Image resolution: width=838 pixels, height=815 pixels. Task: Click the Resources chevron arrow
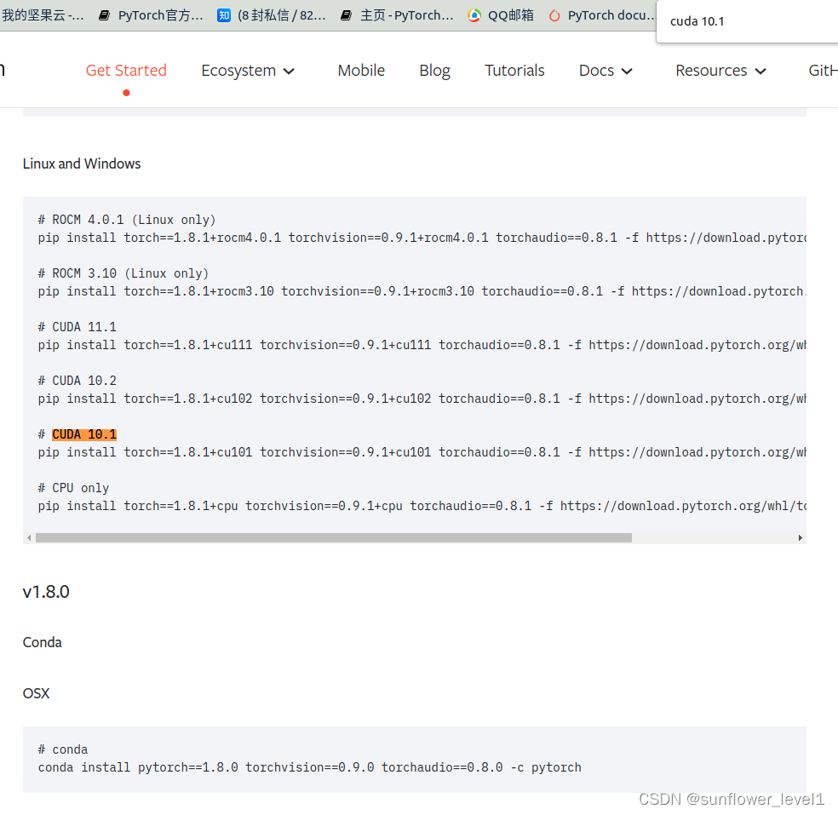pyautogui.click(x=761, y=71)
